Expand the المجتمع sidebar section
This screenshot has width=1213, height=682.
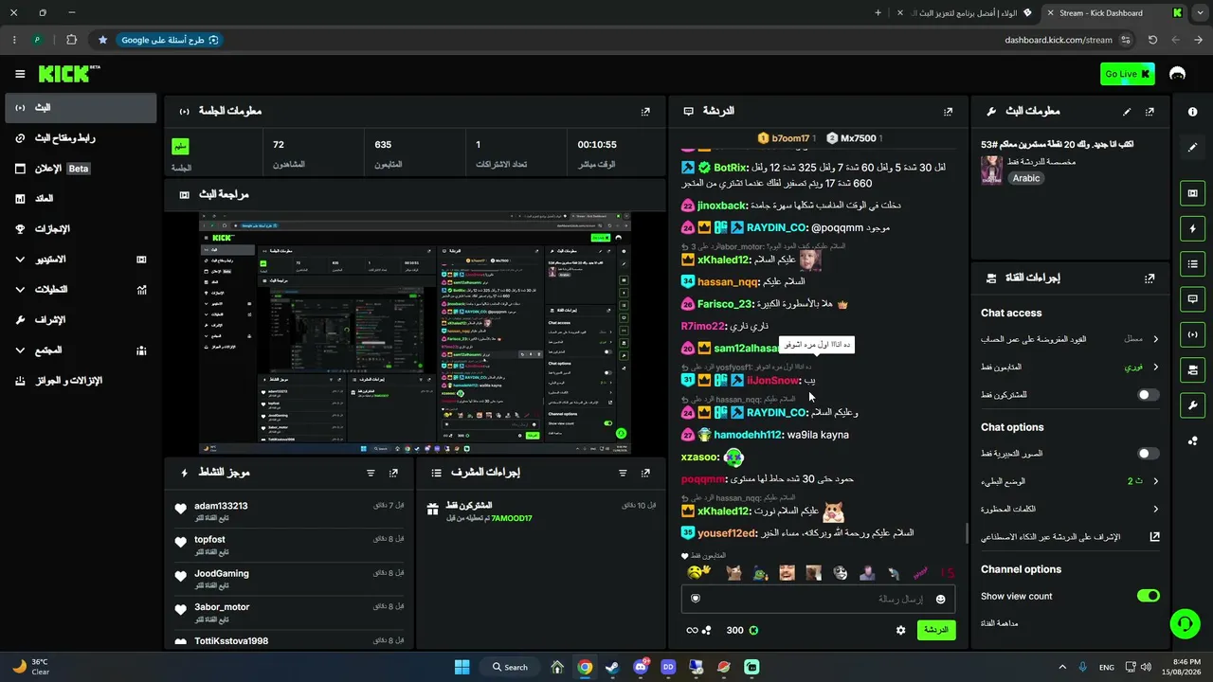point(81,350)
